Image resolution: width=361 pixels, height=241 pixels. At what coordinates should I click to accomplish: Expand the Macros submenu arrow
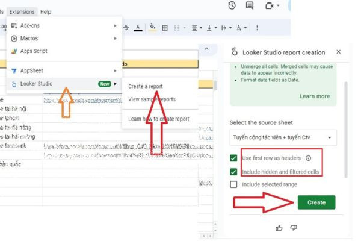115,39
